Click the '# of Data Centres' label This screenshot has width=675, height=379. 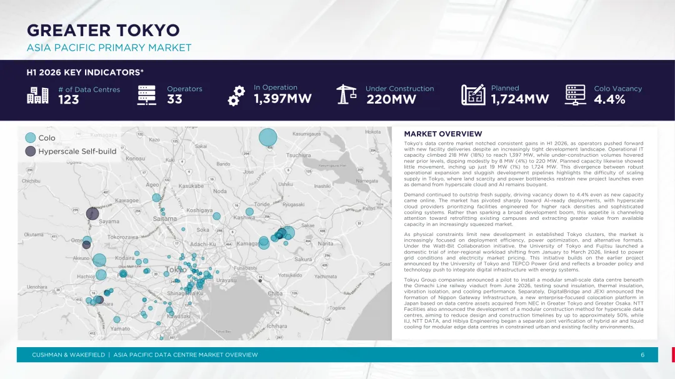89,89
